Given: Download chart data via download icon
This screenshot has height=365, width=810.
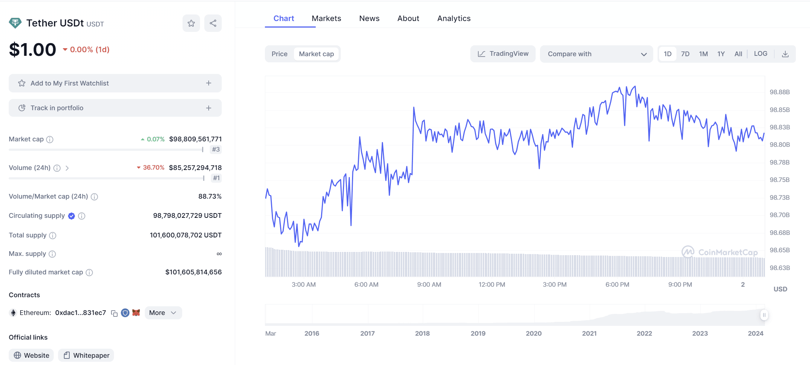Looking at the screenshot, I should click(785, 54).
